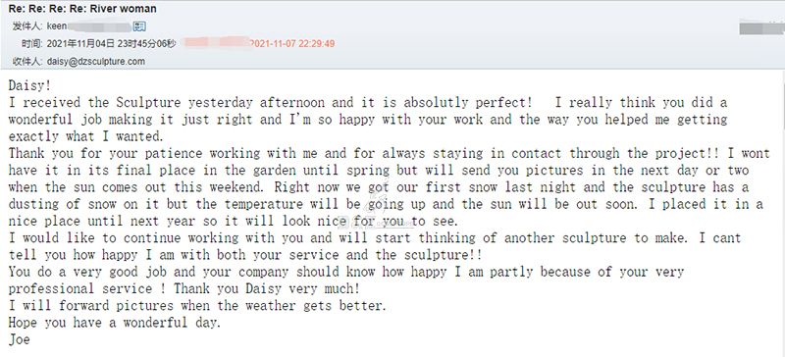Viewport: 785px width, 357px height.
Task: Click the text exactly what I wanted
Action: click(x=85, y=136)
